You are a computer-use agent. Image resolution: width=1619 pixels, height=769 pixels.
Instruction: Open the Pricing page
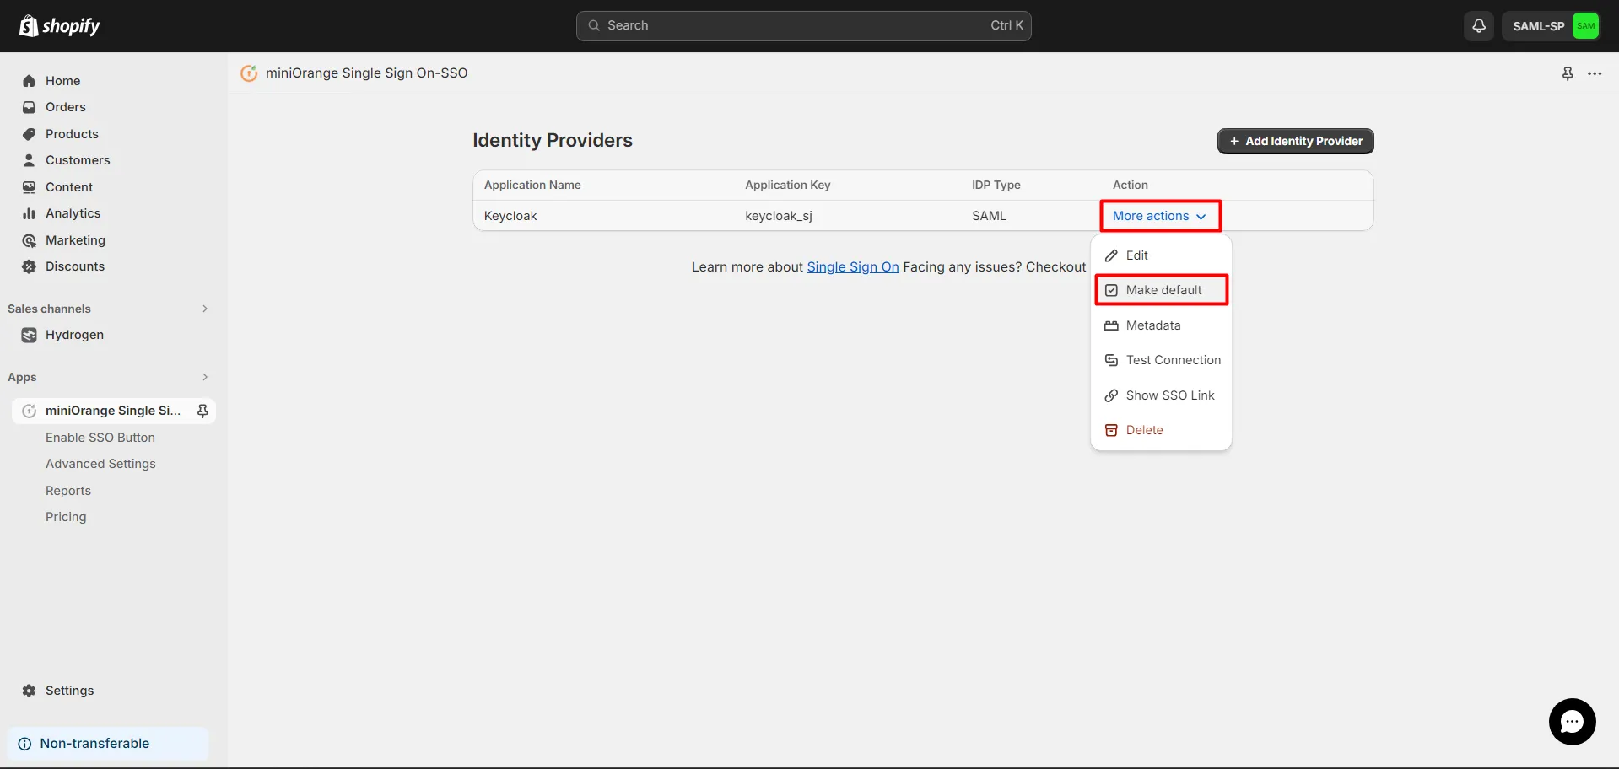tap(66, 517)
